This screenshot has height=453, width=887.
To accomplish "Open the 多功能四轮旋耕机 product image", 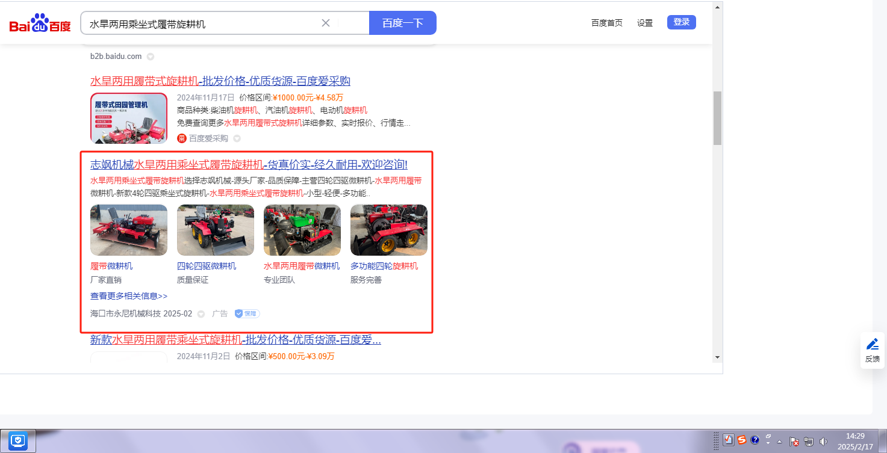I will tap(389, 230).
